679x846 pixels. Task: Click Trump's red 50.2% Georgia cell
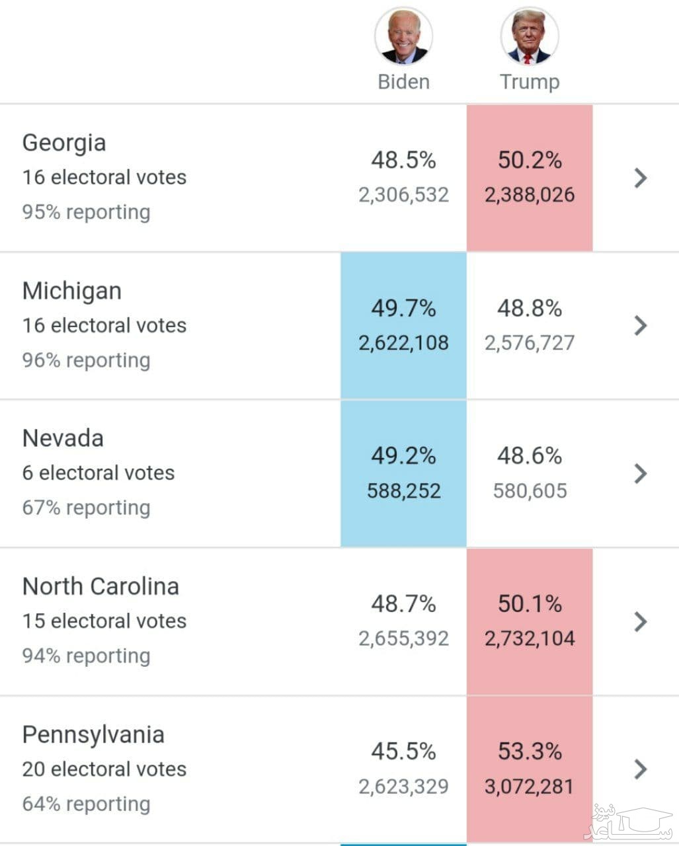tap(530, 177)
